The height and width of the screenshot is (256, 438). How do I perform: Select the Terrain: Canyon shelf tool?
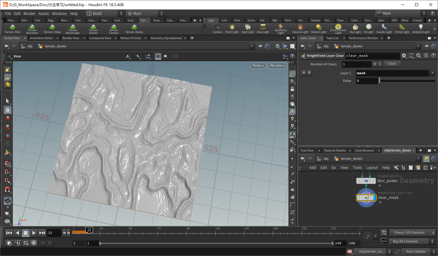click(x=113, y=29)
